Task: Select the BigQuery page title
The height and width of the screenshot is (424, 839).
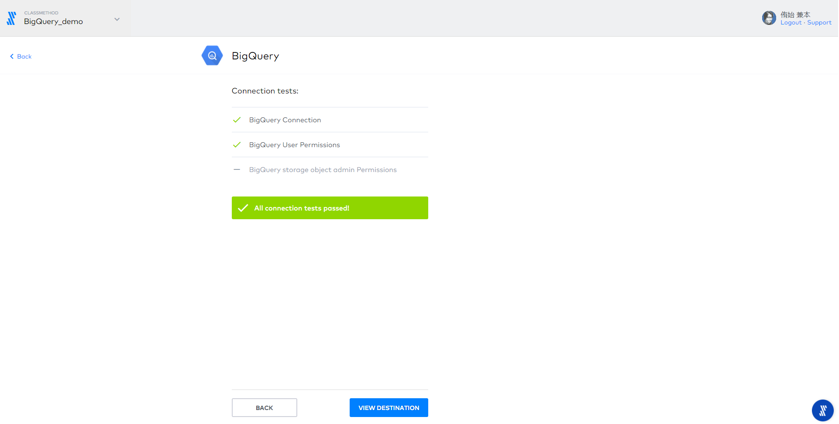Action: (x=255, y=56)
